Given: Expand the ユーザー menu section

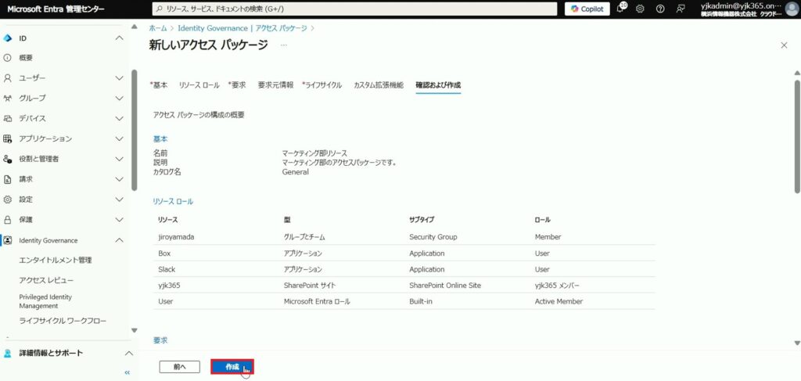Looking at the screenshot, I should point(119,78).
